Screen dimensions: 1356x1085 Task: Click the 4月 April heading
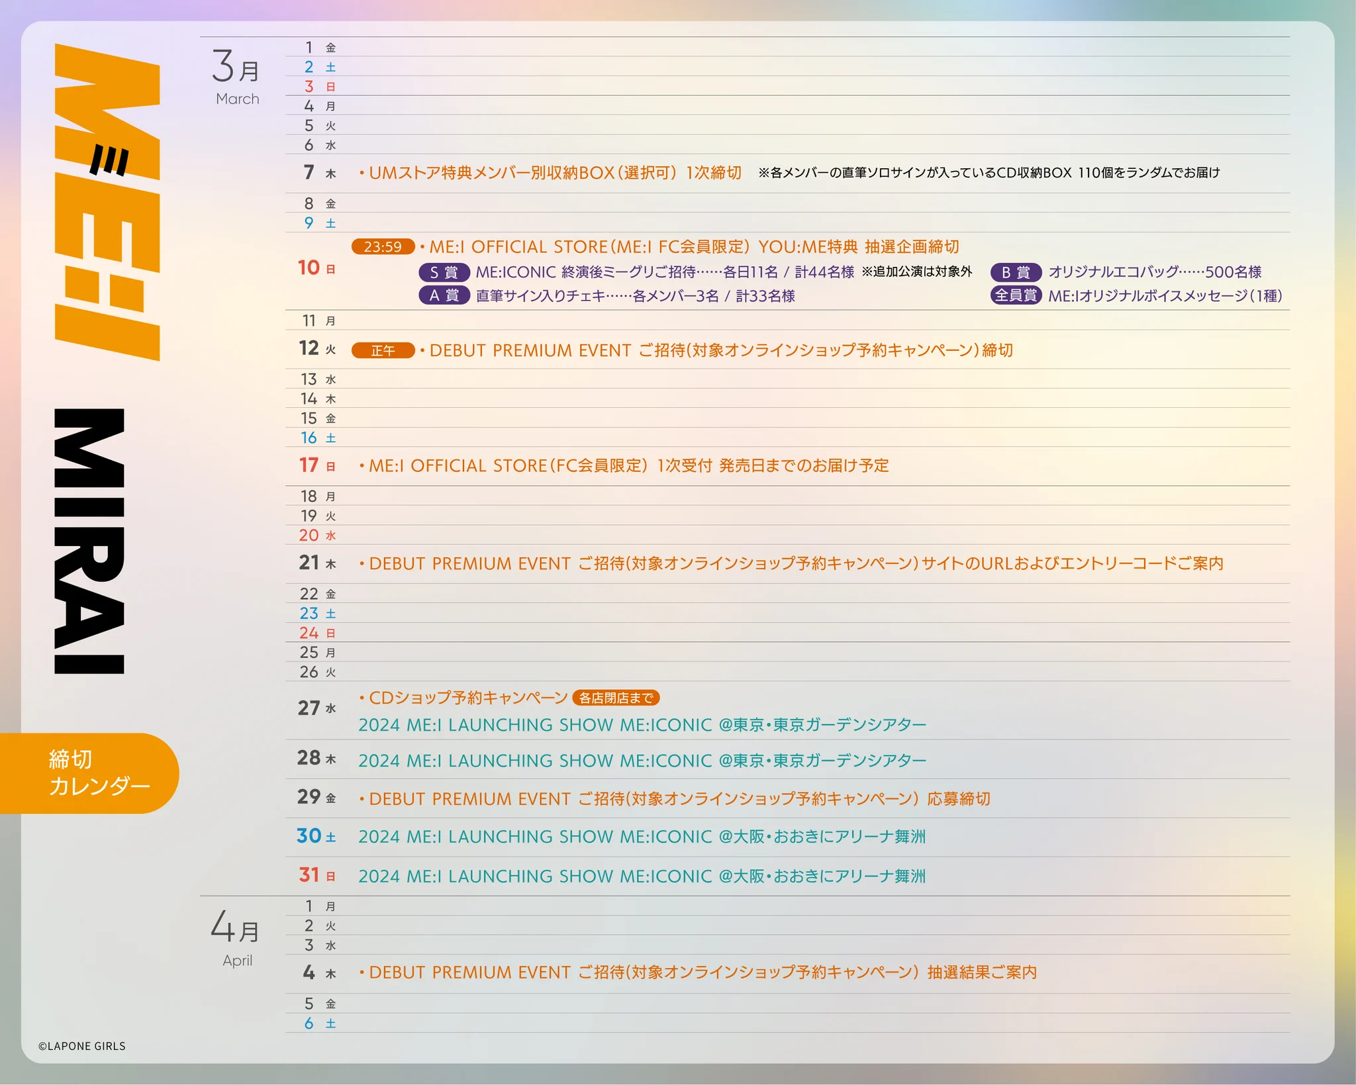(x=236, y=939)
